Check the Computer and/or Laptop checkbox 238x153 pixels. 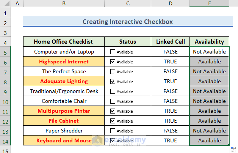pyautogui.click(x=113, y=52)
